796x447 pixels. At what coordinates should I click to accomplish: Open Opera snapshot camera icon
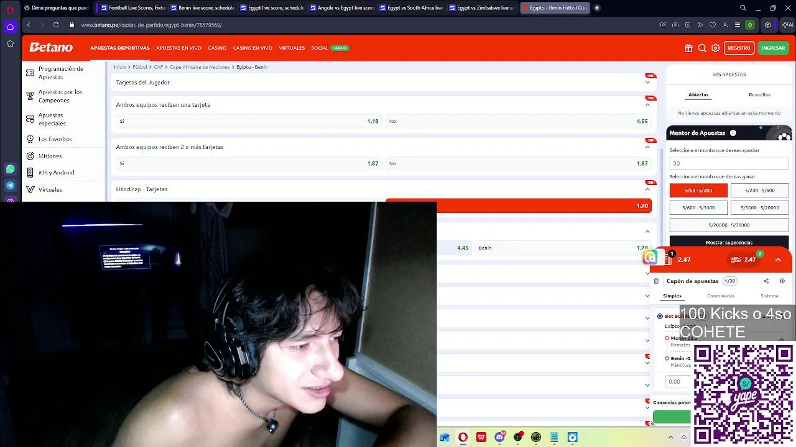pyautogui.click(x=675, y=25)
